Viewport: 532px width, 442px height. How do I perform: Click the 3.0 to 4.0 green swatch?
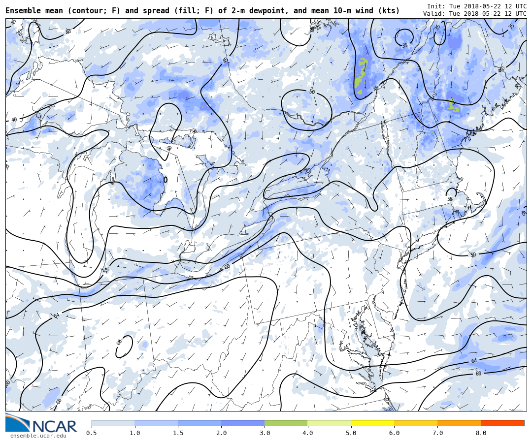pos(286,423)
